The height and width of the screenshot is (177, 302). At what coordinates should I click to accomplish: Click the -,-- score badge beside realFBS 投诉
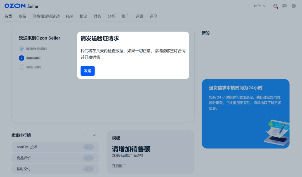coord(88,147)
